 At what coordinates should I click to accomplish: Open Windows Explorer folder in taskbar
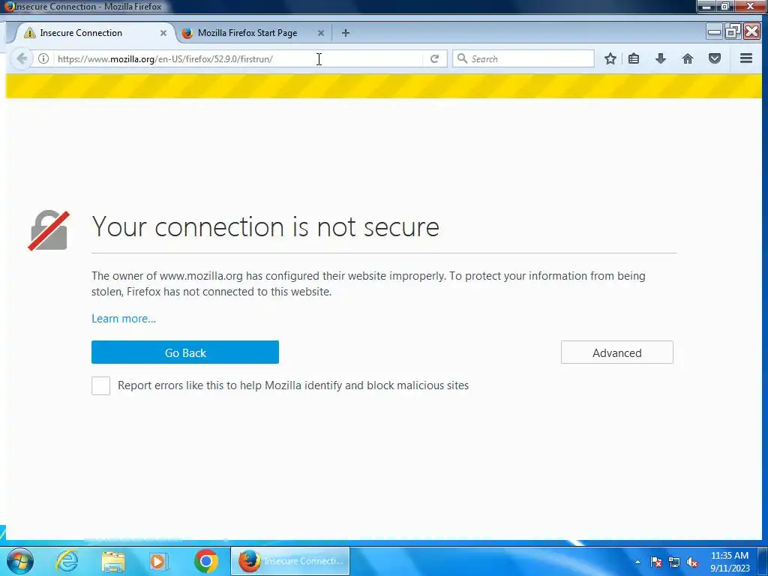pyautogui.click(x=113, y=561)
